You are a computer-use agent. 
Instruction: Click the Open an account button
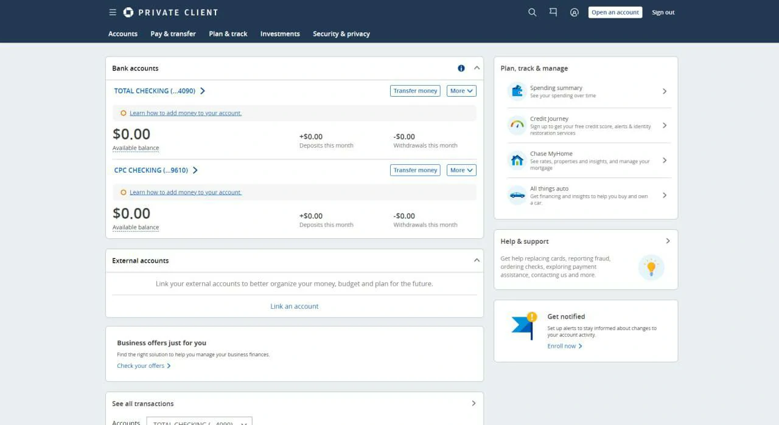[x=615, y=12]
